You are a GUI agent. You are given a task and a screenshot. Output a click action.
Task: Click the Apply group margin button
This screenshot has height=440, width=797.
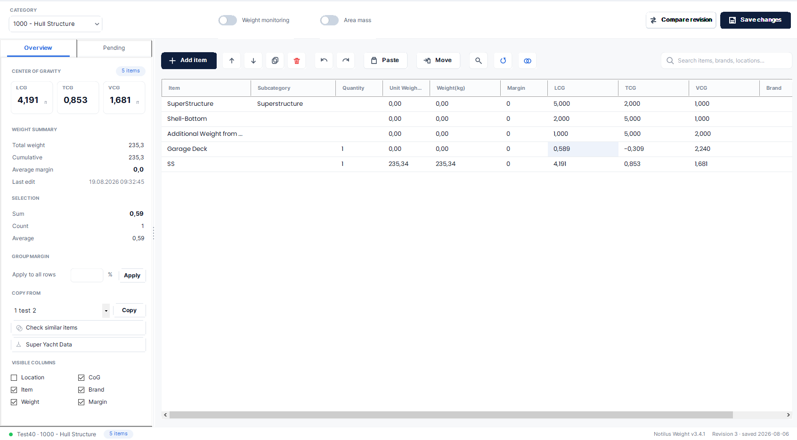coord(132,275)
